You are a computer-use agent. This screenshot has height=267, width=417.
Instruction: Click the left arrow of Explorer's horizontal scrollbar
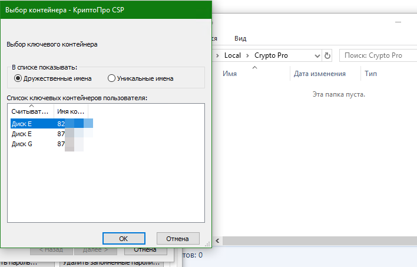(217, 240)
